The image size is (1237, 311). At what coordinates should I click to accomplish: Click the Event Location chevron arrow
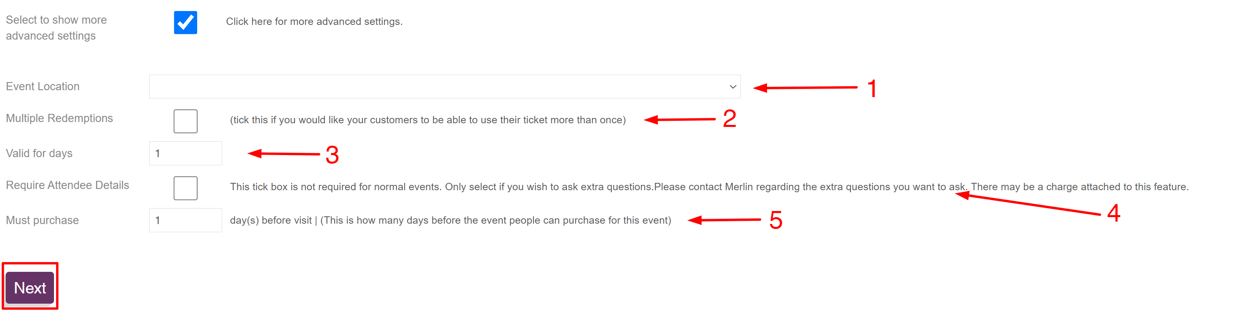pos(732,87)
